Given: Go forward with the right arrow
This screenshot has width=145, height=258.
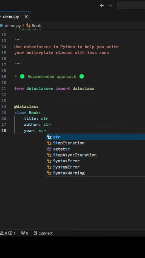Looking at the screenshot, I should 110,6.
